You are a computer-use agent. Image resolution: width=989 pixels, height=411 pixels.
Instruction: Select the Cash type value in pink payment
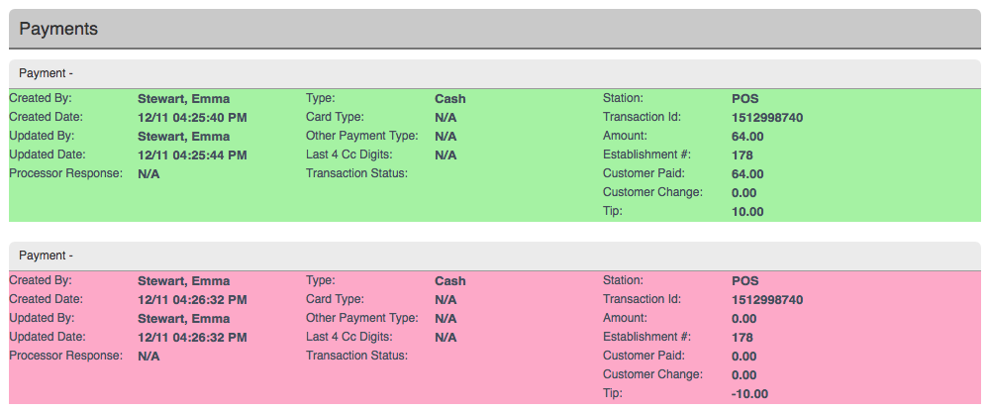coord(449,281)
